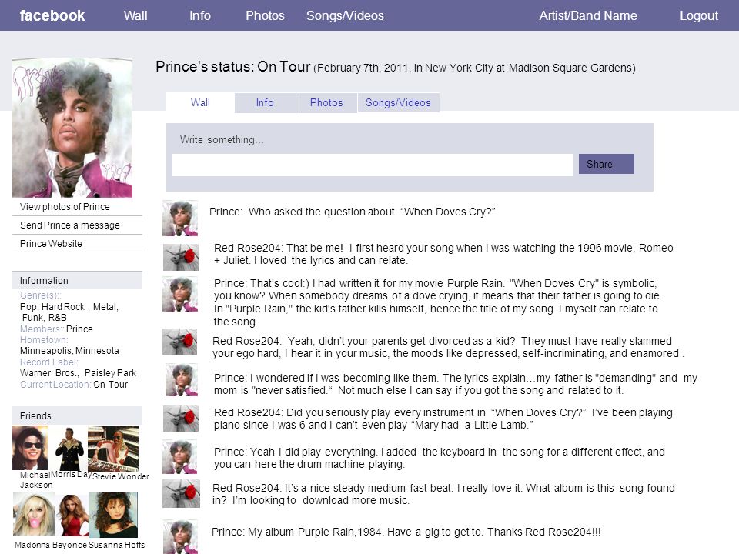This screenshot has width=739, height=554.
Task: Click the Friends section header
Action: [77, 416]
